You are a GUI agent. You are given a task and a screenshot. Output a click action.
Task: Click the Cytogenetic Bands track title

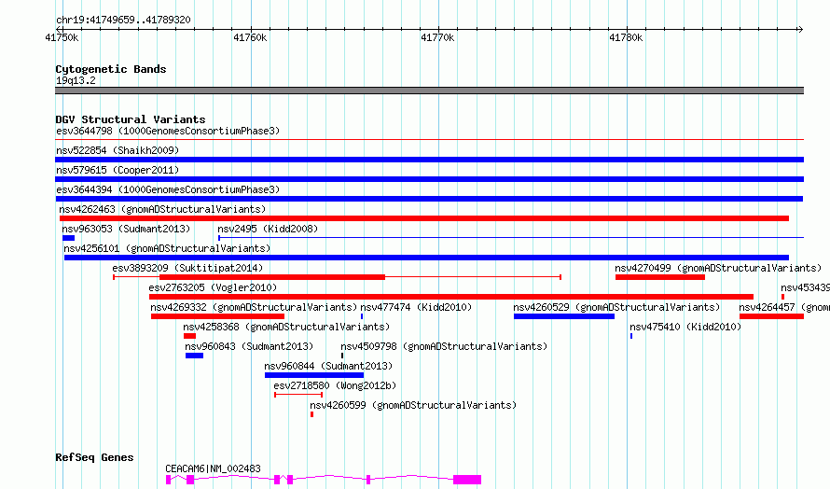111,69
